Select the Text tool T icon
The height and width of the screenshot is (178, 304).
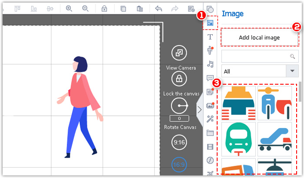pos(210,37)
